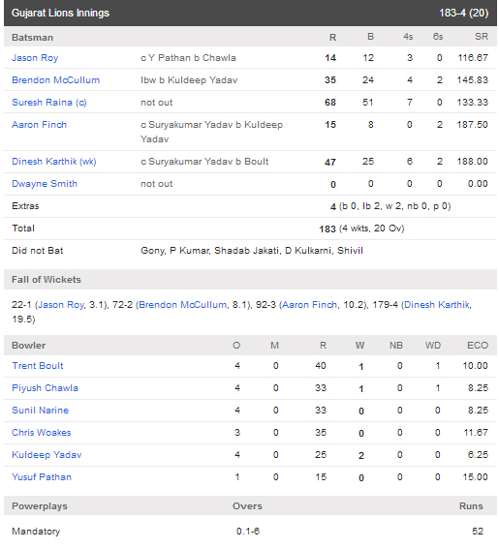
Task: Open Aaron Finch link in Fall of Wickets
Action: coord(309,305)
